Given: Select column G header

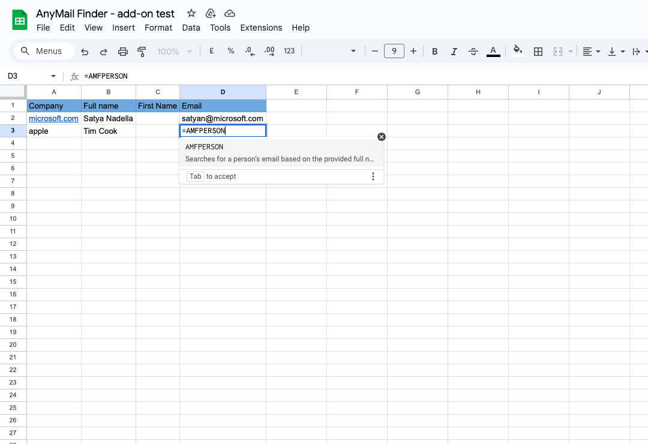Looking at the screenshot, I should click(x=418, y=92).
